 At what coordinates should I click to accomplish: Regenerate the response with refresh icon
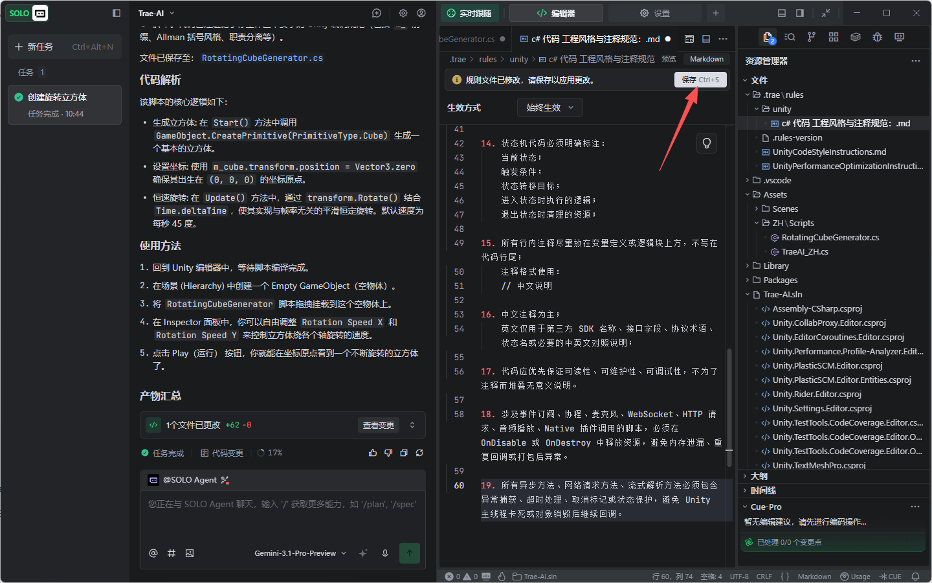419,453
